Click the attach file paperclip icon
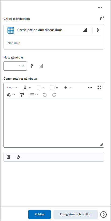 click(8, 157)
